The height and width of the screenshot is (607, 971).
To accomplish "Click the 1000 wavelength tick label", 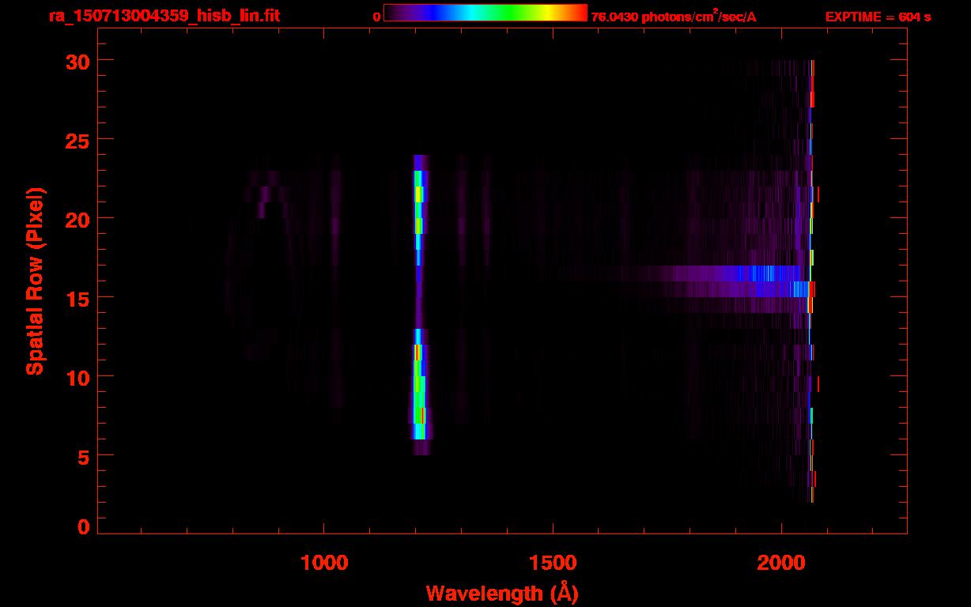I will (x=324, y=562).
